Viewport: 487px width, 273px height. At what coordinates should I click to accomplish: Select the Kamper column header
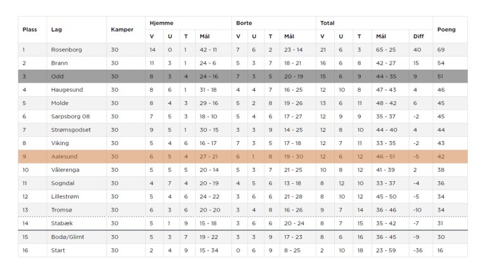[122, 29]
